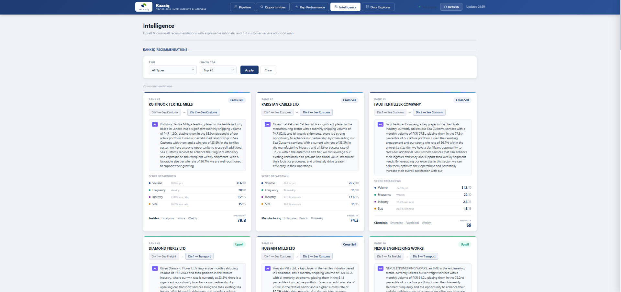The image size is (621, 292).
Task: Click priority score 74.3 in Pakistan Cables card
Action: point(354,220)
